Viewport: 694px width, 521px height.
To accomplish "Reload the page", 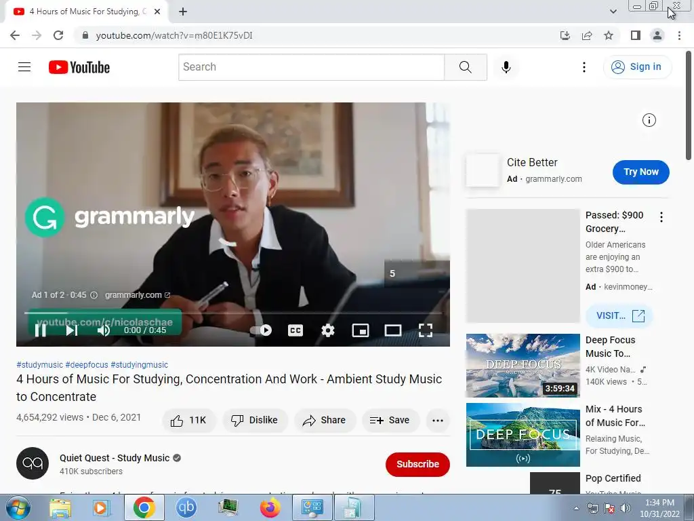I will pos(58,35).
